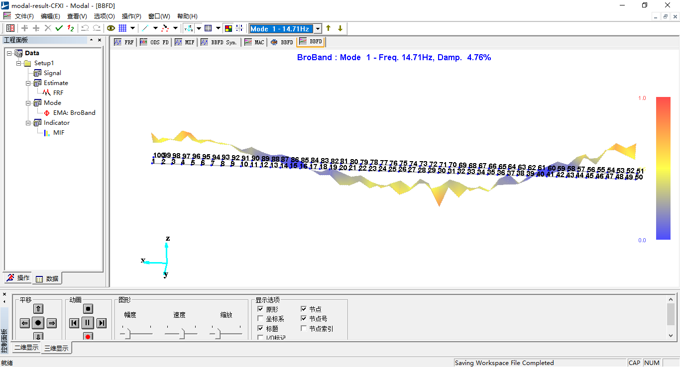Collapse the Estimate tree node

(x=29, y=83)
